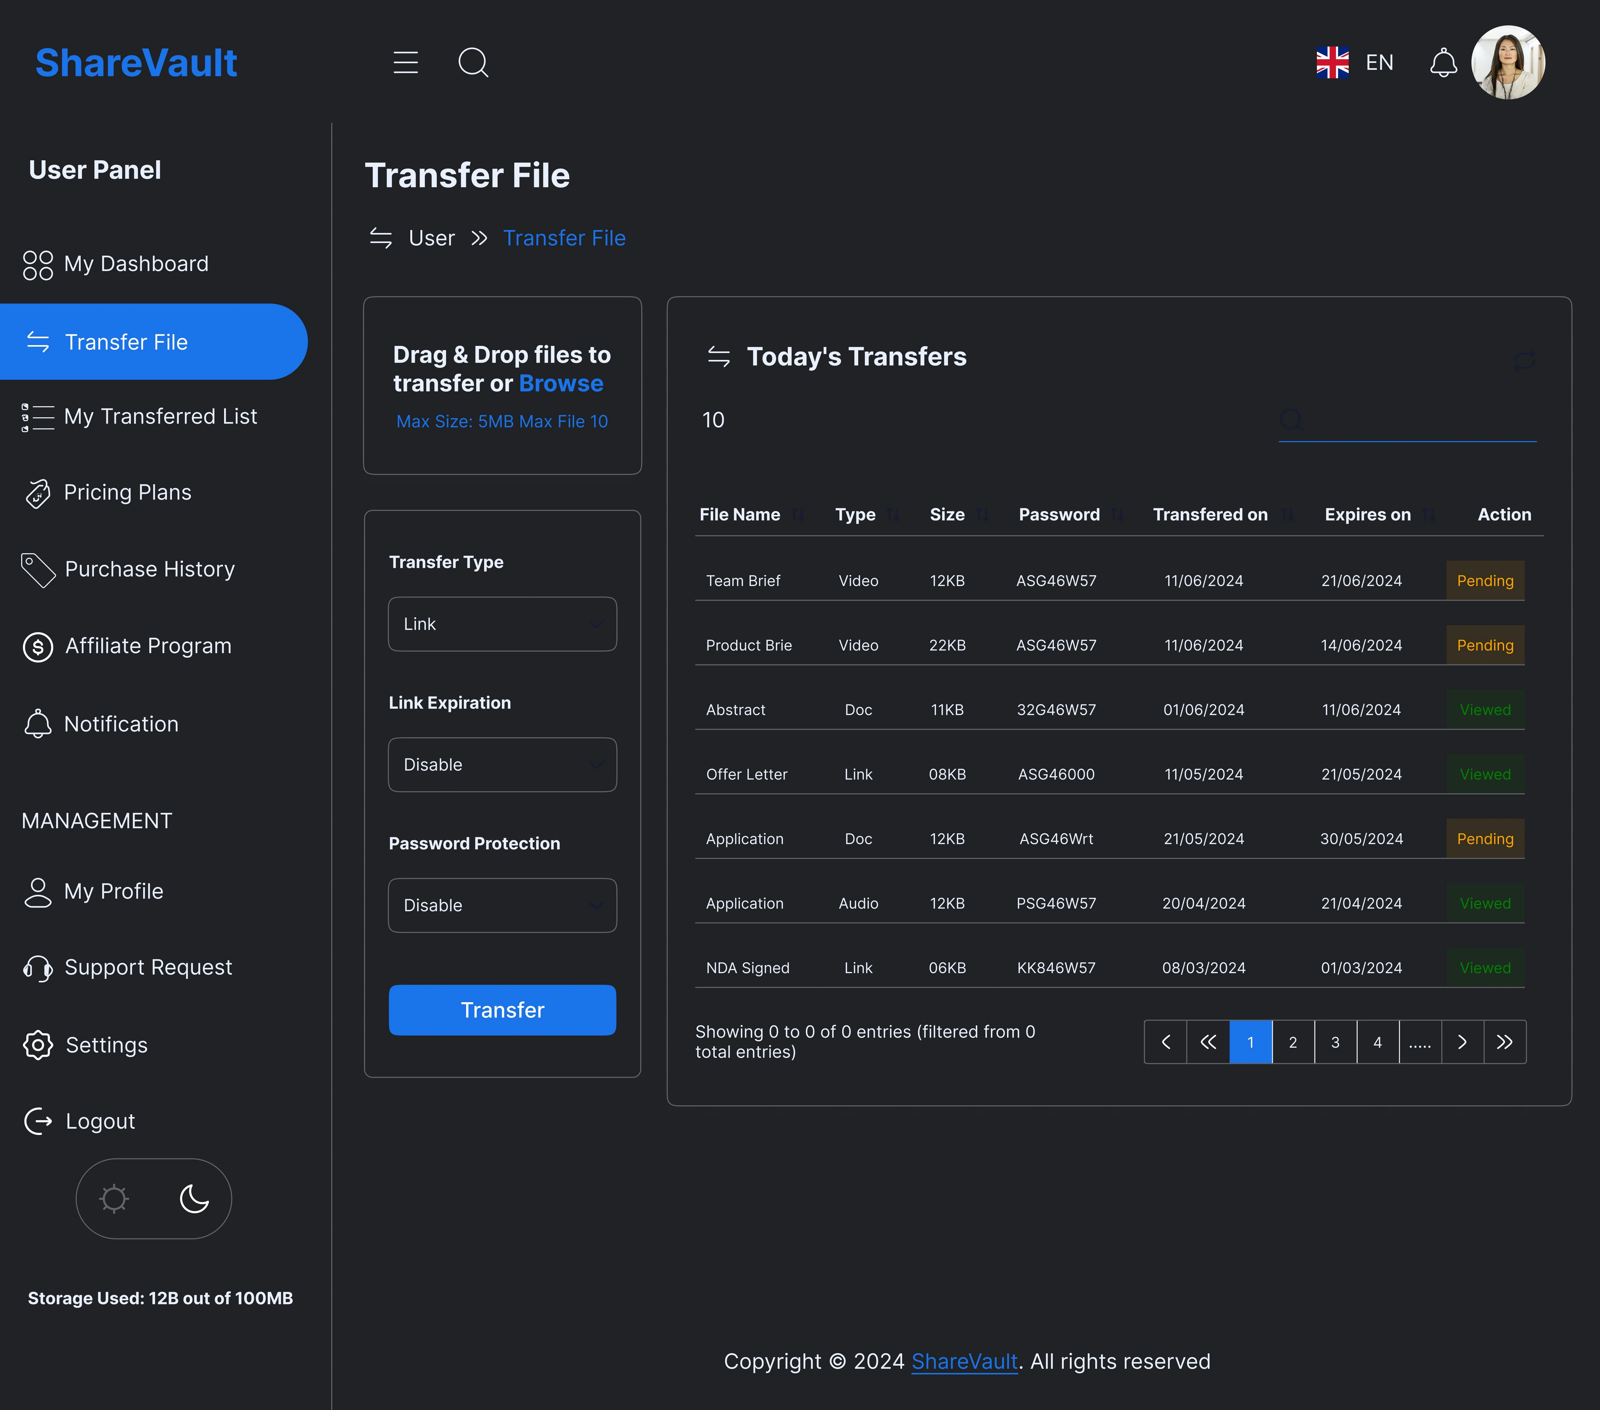Open the hamburger menu icon

click(406, 63)
